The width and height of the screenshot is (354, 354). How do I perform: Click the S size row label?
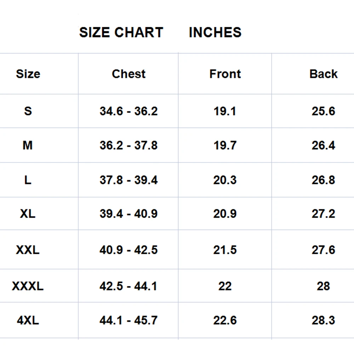click(x=28, y=111)
